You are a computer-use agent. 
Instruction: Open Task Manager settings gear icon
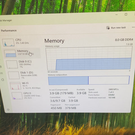point(8,109)
